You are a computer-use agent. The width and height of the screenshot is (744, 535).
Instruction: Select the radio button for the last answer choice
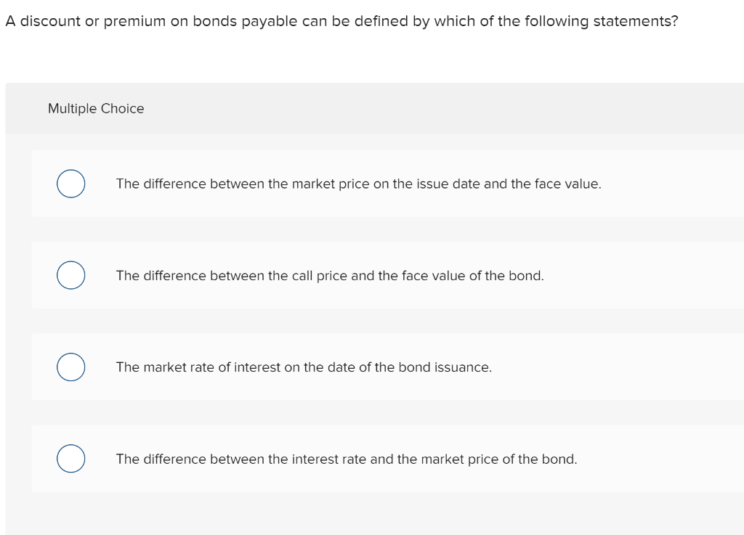point(70,458)
